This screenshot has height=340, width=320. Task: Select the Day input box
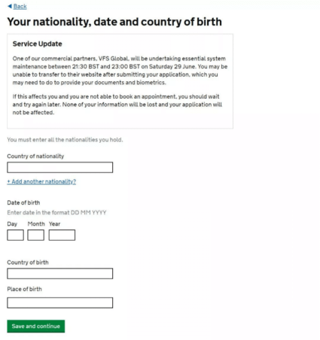[15, 235]
